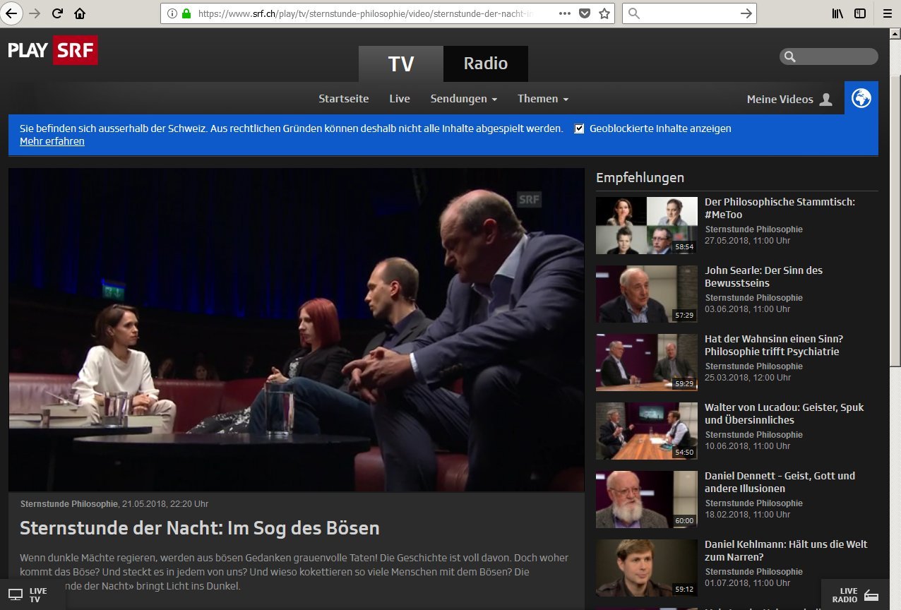Click the magnifier in SRF search box

790,56
